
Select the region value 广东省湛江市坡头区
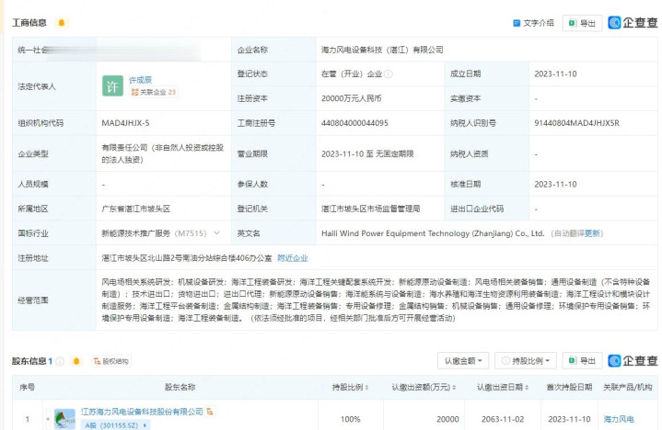(135, 209)
